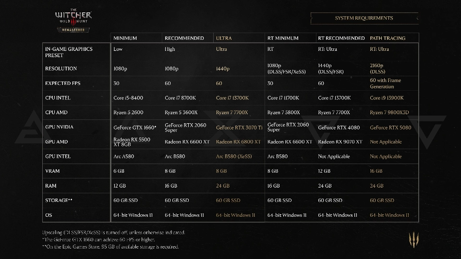Click the 'Ryzen 5 3600X' cell
This screenshot has width=461, height=259.
[181, 112]
